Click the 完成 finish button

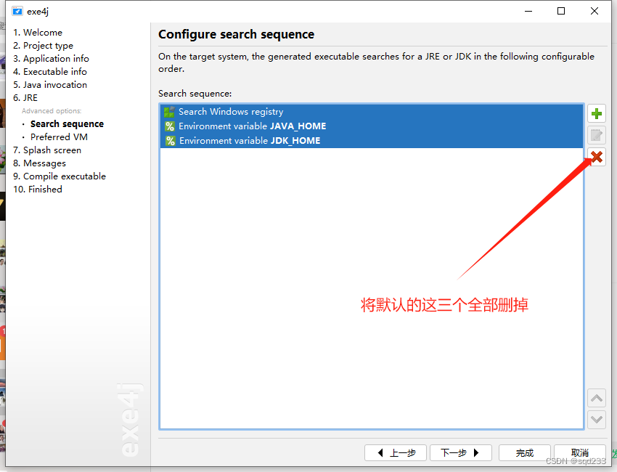pyautogui.click(x=525, y=452)
